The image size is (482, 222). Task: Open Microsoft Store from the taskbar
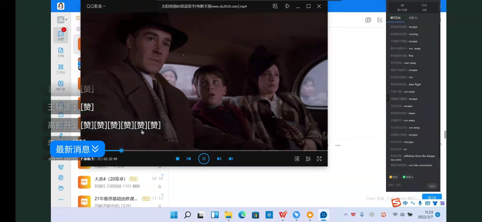click(x=255, y=215)
